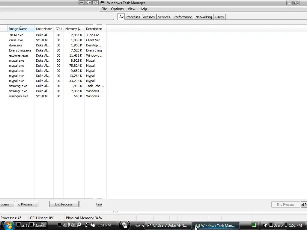The image size is (307, 230).
Task: Open the Options menu
Action: pyautogui.click(x=117, y=9)
